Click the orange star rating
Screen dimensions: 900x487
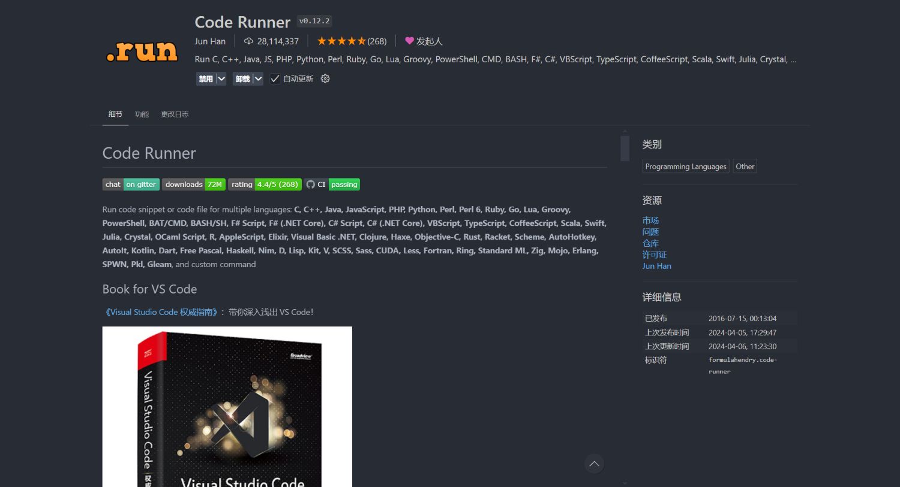pos(341,41)
